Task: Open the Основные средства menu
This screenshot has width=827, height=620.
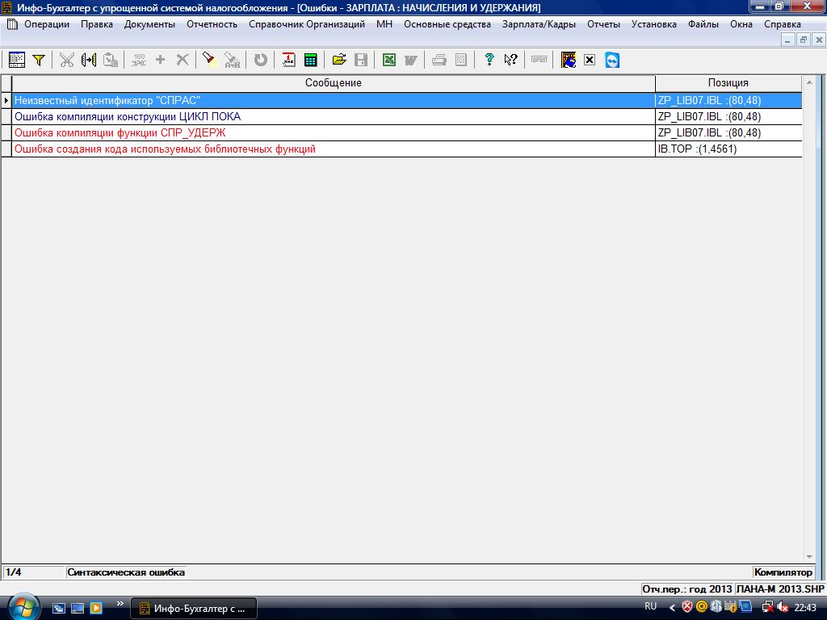Action: (x=447, y=24)
